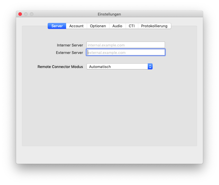Go to the CTI tab

(x=132, y=26)
